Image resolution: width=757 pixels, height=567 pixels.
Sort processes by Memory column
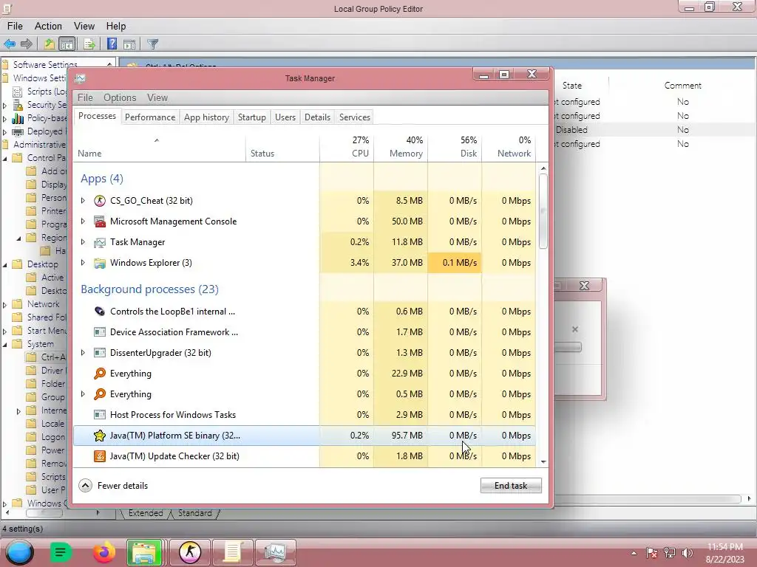(x=401, y=147)
